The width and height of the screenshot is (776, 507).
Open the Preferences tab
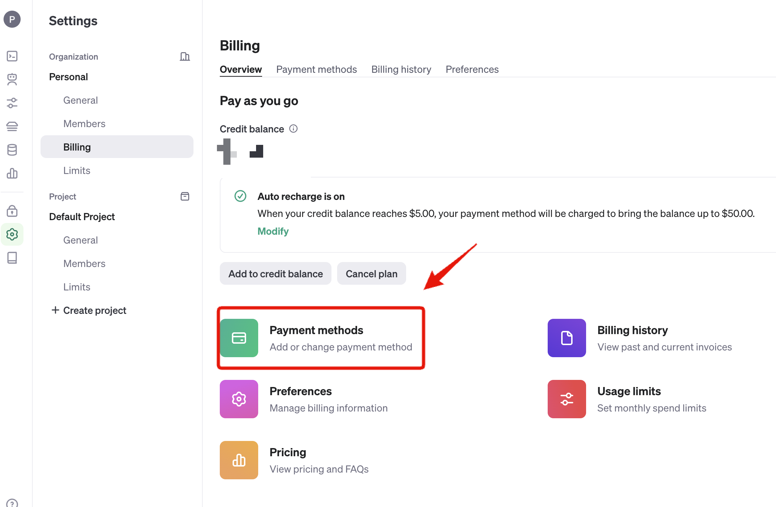pyautogui.click(x=472, y=69)
